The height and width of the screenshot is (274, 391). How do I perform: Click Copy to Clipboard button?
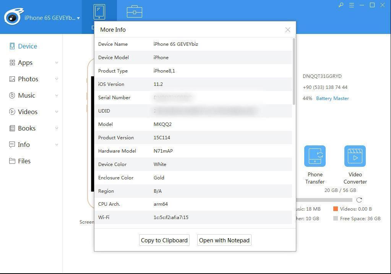164,240
